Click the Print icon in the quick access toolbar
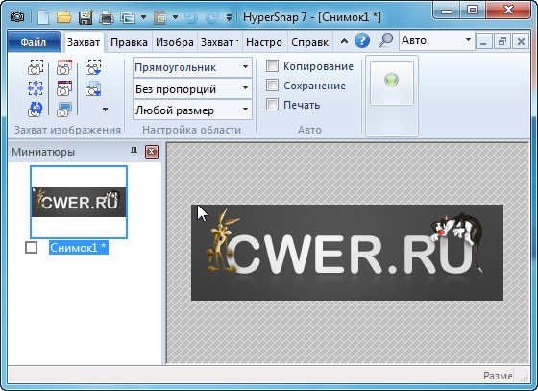Viewport: 538px width, 391px height. click(x=107, y=17)
